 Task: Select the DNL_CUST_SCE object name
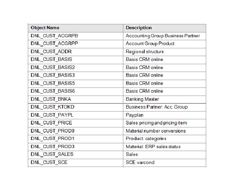(x=49, y=162)
